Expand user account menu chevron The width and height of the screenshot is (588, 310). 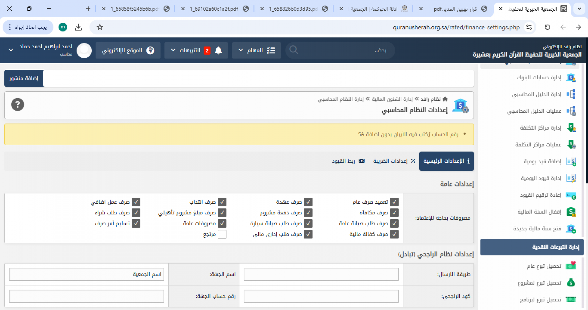pyautogui.click(x=11, y=50)
